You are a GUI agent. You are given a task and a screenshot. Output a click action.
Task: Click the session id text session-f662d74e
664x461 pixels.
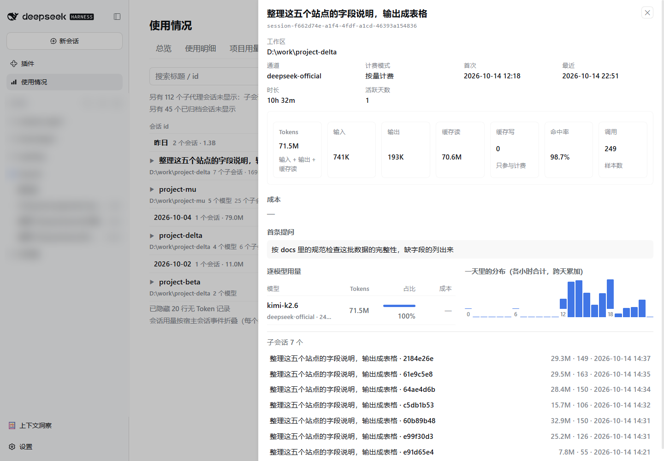342,26
